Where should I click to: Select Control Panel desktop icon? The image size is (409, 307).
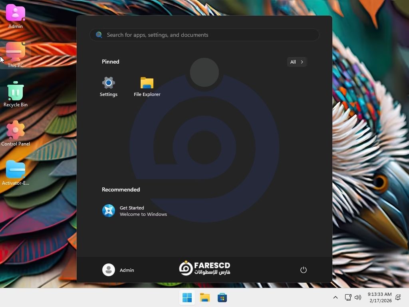[x=16, y=134]
